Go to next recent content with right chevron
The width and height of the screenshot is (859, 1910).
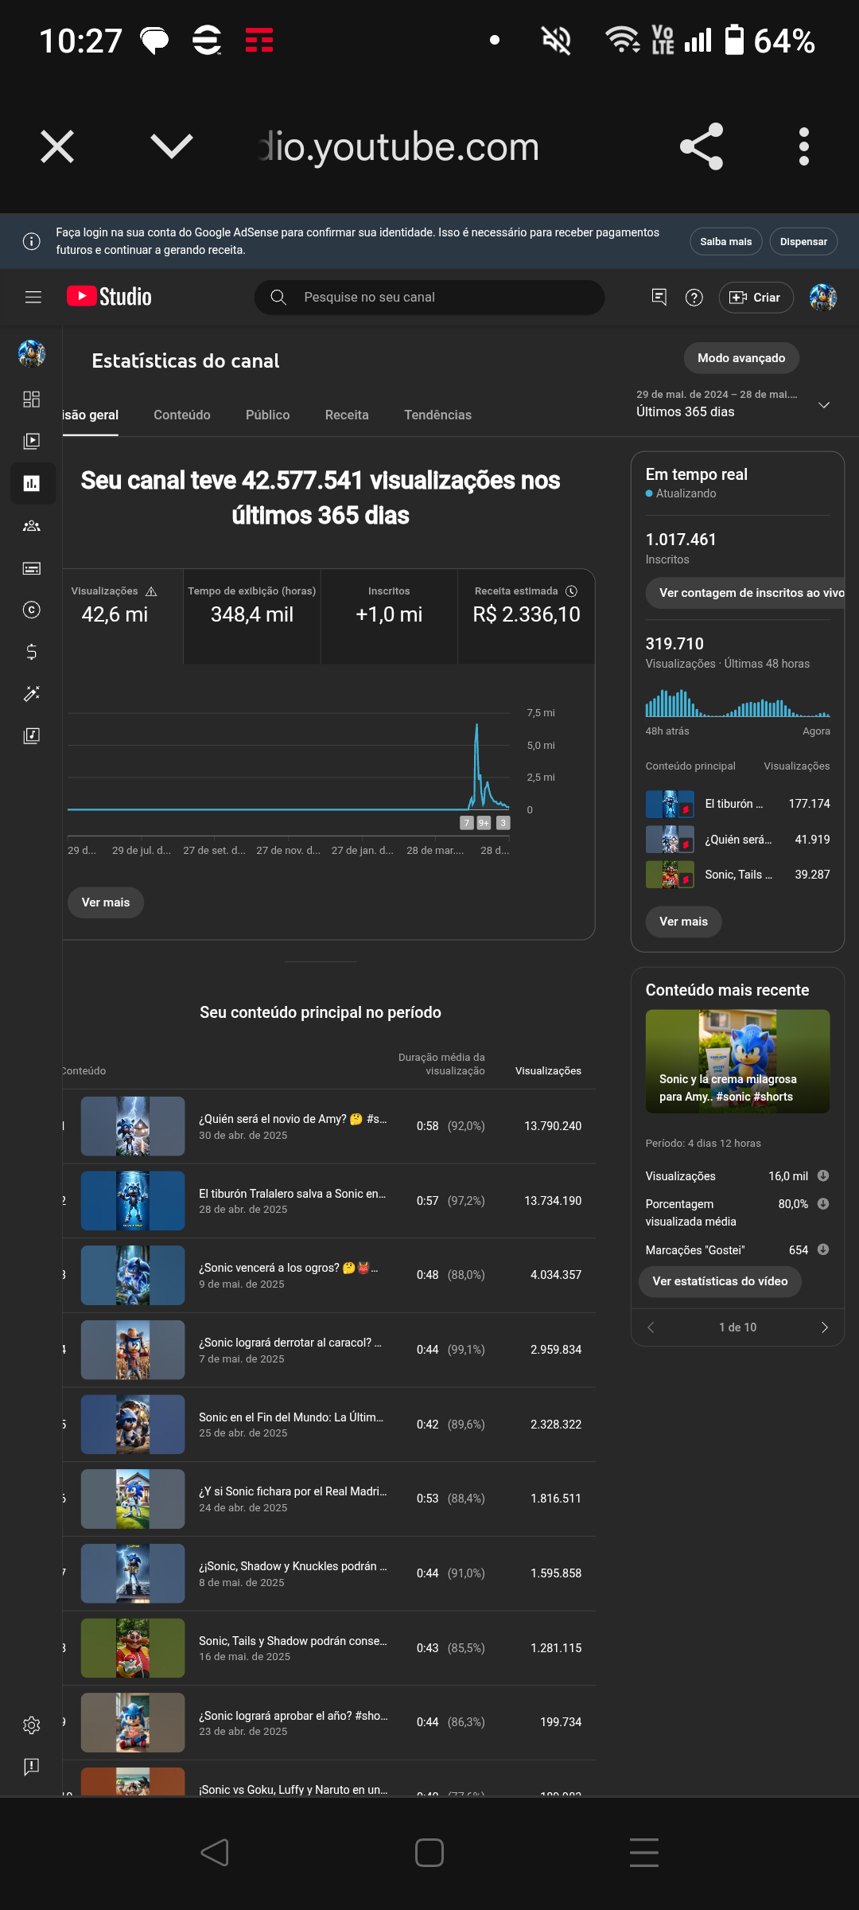point(824,1327)
